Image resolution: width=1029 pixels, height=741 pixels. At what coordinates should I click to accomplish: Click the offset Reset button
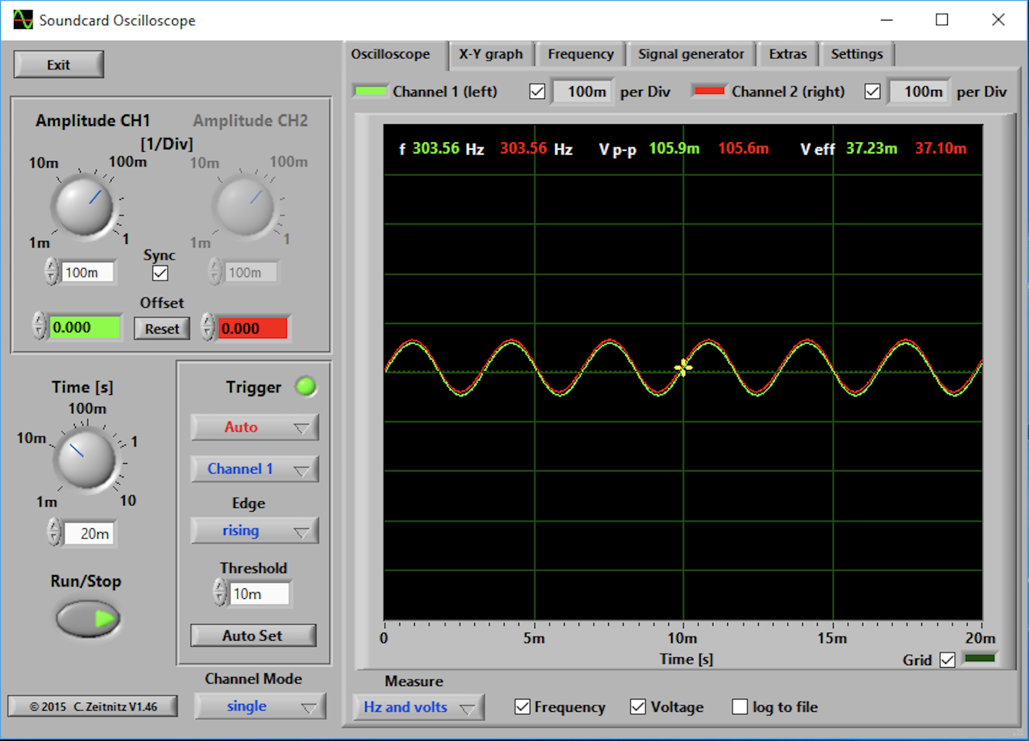162,328
